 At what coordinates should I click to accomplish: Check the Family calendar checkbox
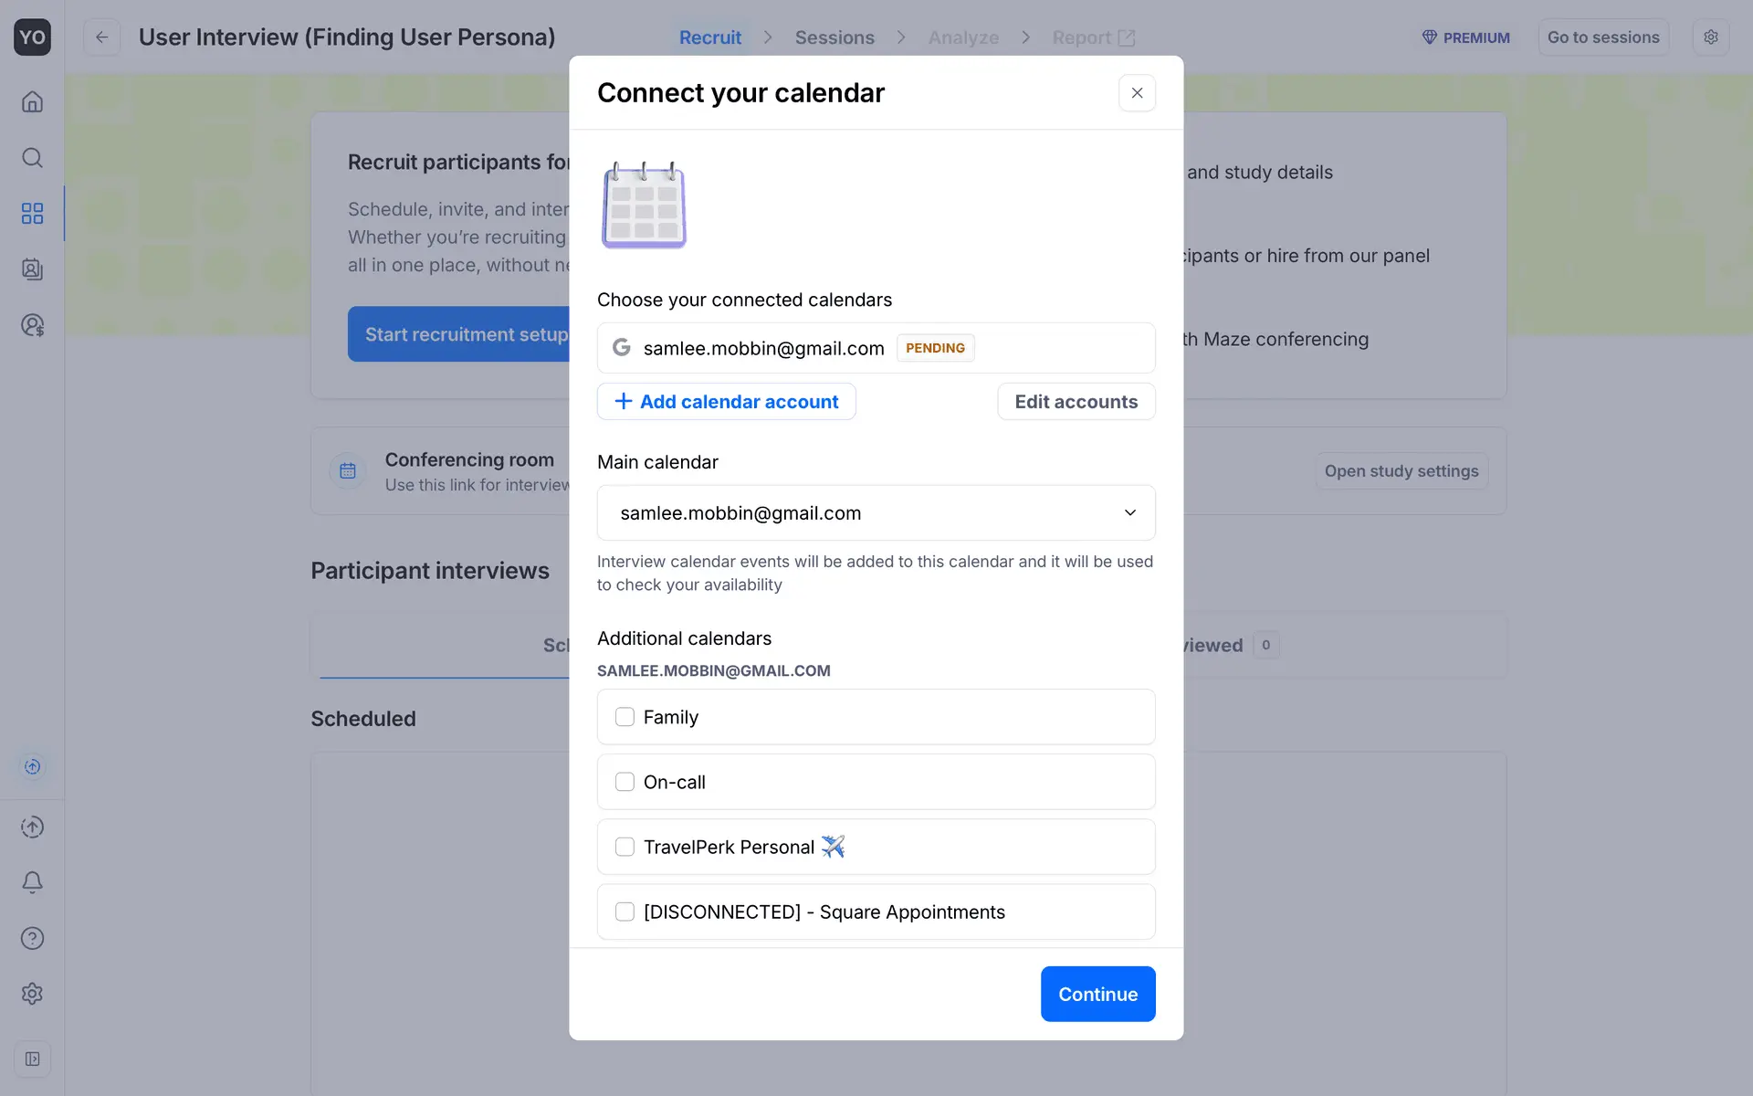point(625,717)
